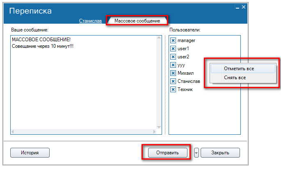Choose Снять все from context menu
The height and width of the screenshot is (169, 281).
235,78
